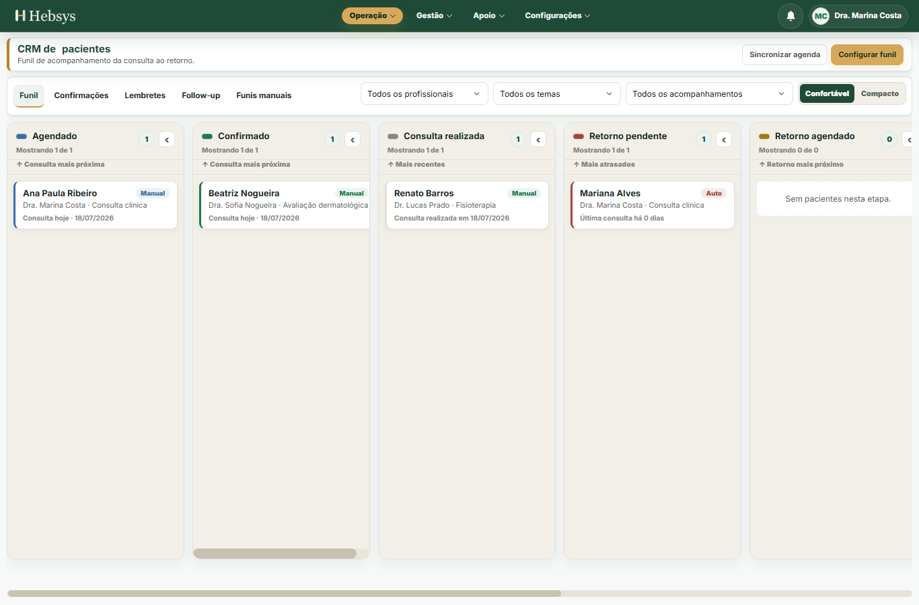
Task: Click Manual tag on Renato Barros
Action: pos(524,194)
